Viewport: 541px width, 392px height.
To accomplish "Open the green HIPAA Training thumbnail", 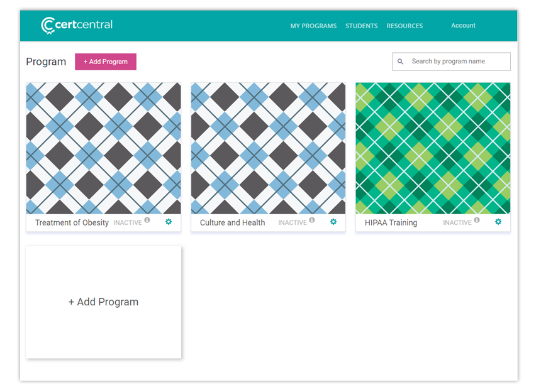I will coord(433,148).
